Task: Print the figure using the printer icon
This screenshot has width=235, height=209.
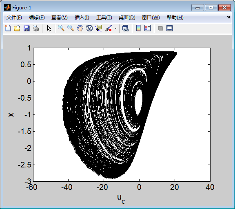Action: pos(36,28)
